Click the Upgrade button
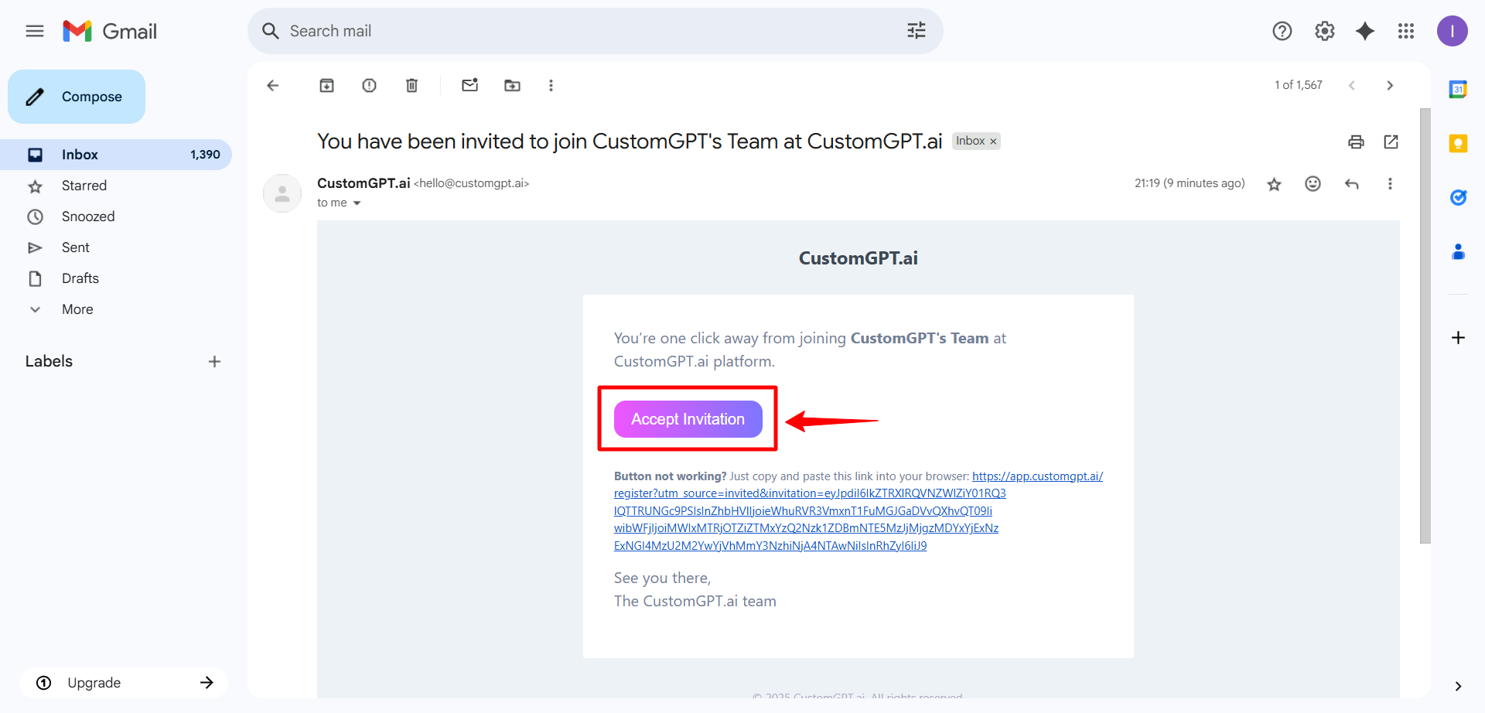This screenshot has height=713, width=1485. click(x=124, y=683)
